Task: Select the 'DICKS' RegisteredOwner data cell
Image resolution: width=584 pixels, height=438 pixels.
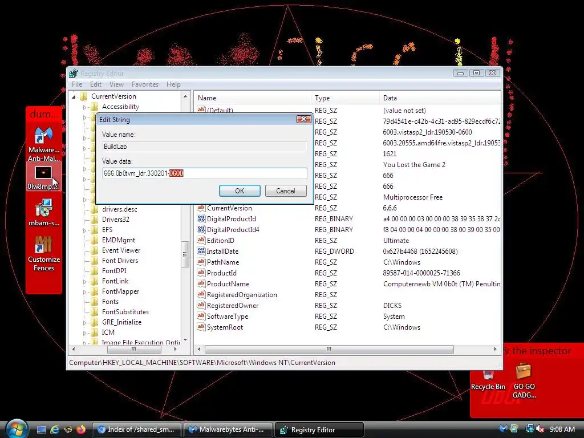Action: pos(392,306)
